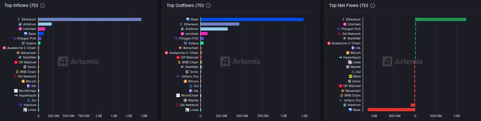Click Bitcoin icon in Top Net Flows
481x121 pixels.
click(348, 53)
